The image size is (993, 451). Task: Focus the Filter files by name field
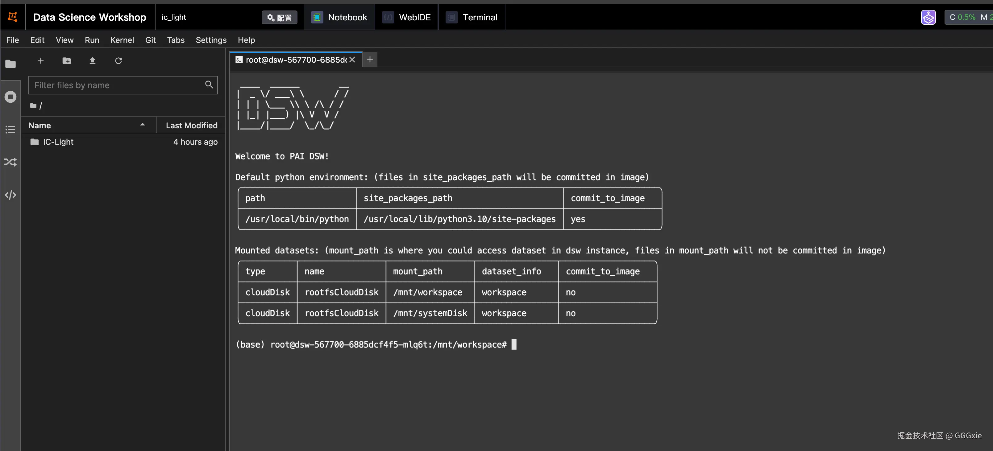(x=118, y=85)
